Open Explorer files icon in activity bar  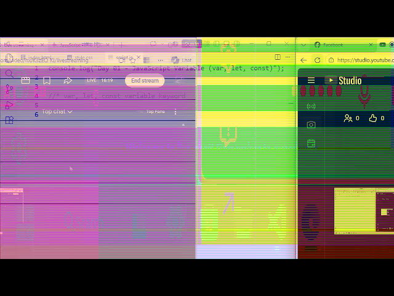(x=9, y=58)
